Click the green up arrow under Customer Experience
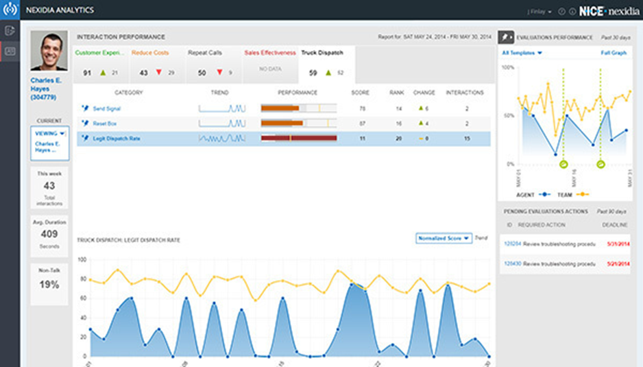Viewport: 643px width, 367px height. (103, 73)
